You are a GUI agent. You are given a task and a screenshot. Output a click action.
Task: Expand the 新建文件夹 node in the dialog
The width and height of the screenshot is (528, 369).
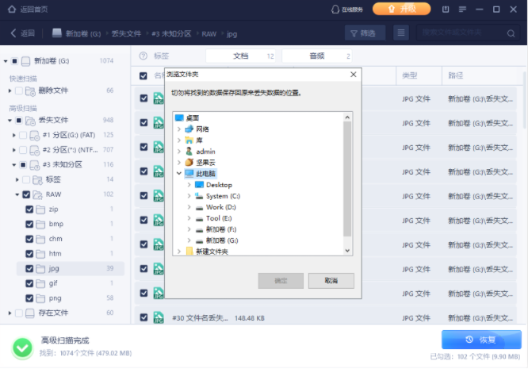179,252
